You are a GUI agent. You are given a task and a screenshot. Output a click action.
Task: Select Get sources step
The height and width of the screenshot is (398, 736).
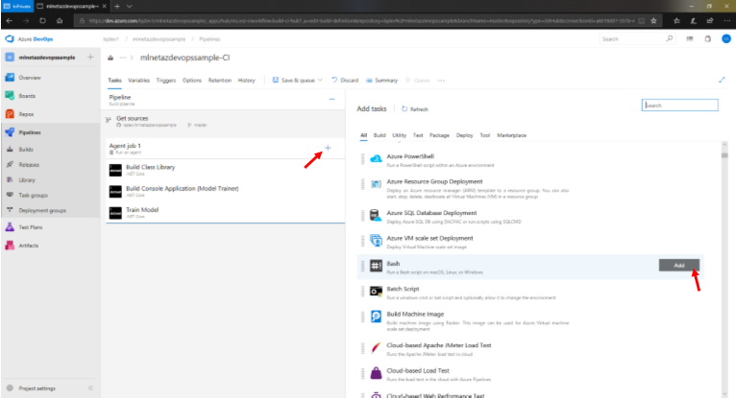(x=225, y=121)
